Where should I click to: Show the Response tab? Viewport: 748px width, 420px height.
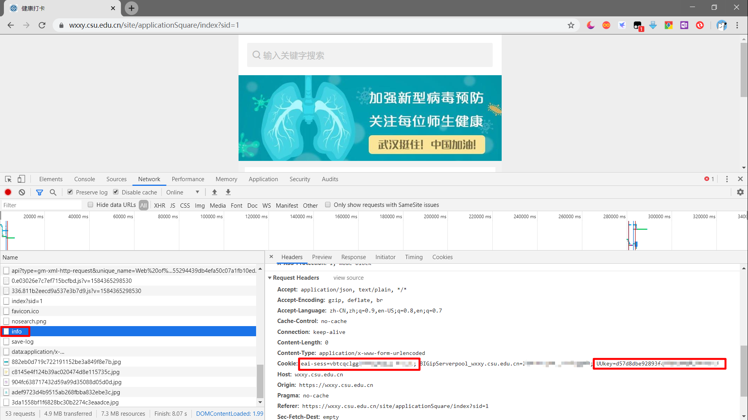point(354,257)
